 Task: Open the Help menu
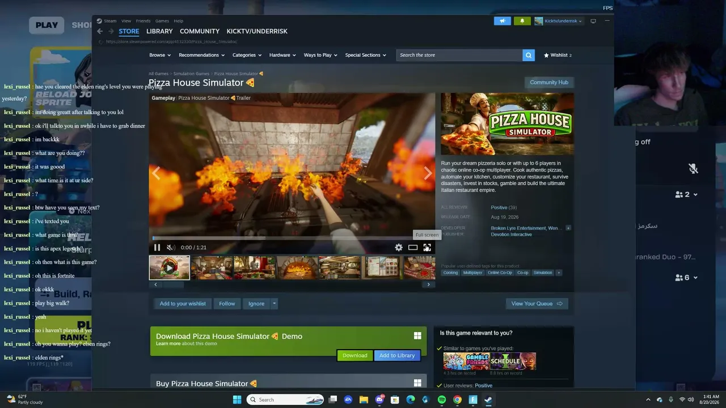tap(178, 21)
